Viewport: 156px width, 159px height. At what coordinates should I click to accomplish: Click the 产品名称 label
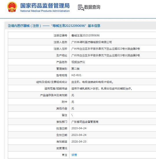pyautogui.click(x=62, y=62)
